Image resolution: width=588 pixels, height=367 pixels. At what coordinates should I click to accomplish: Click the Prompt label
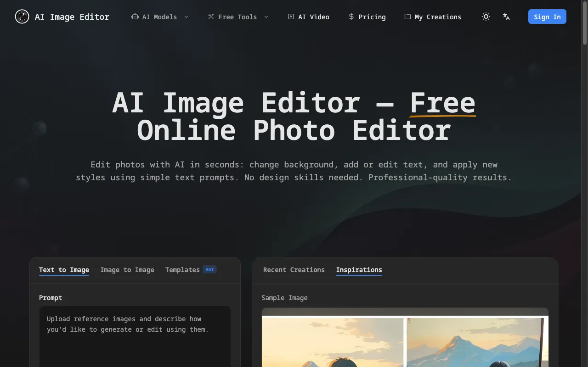click(x=51, y=298)
